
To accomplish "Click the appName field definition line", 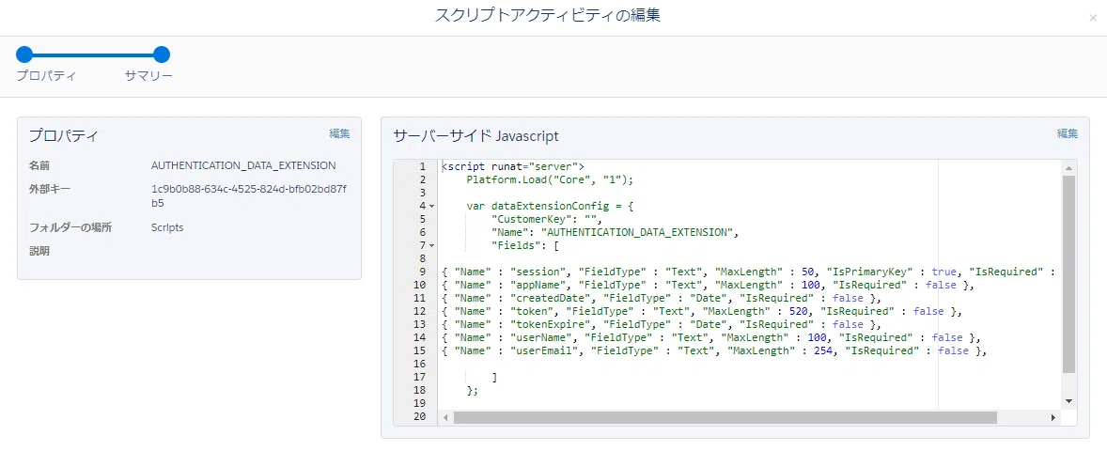I will point(709,285).
